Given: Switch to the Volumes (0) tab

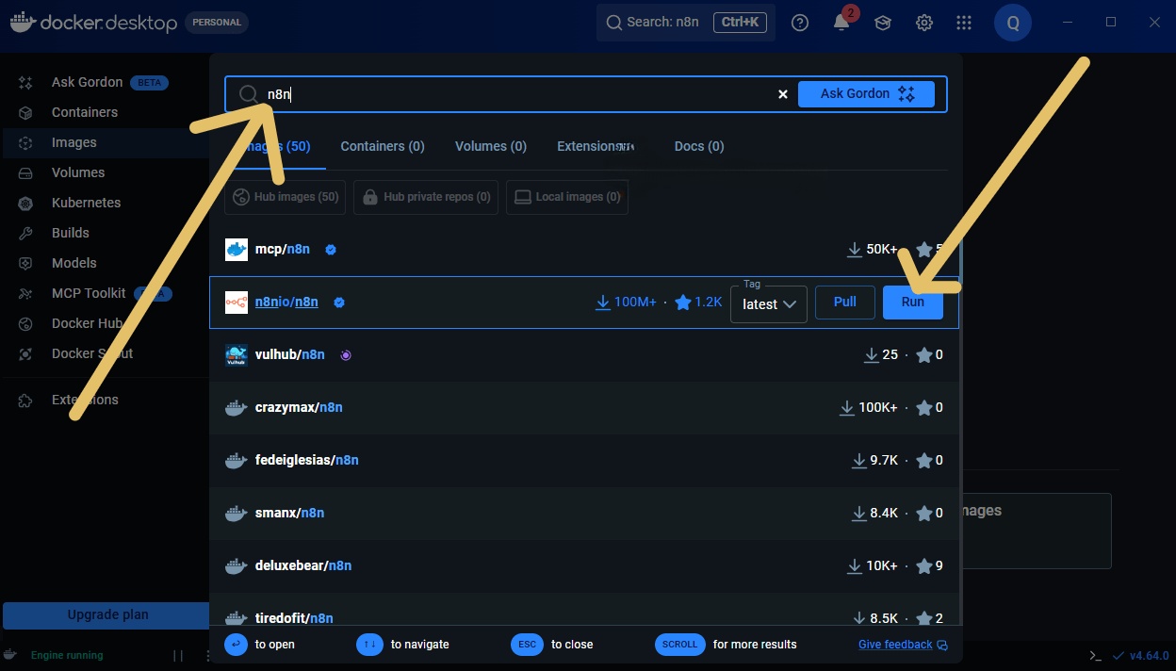Looking at the screenshot, I should pos(491,146).
